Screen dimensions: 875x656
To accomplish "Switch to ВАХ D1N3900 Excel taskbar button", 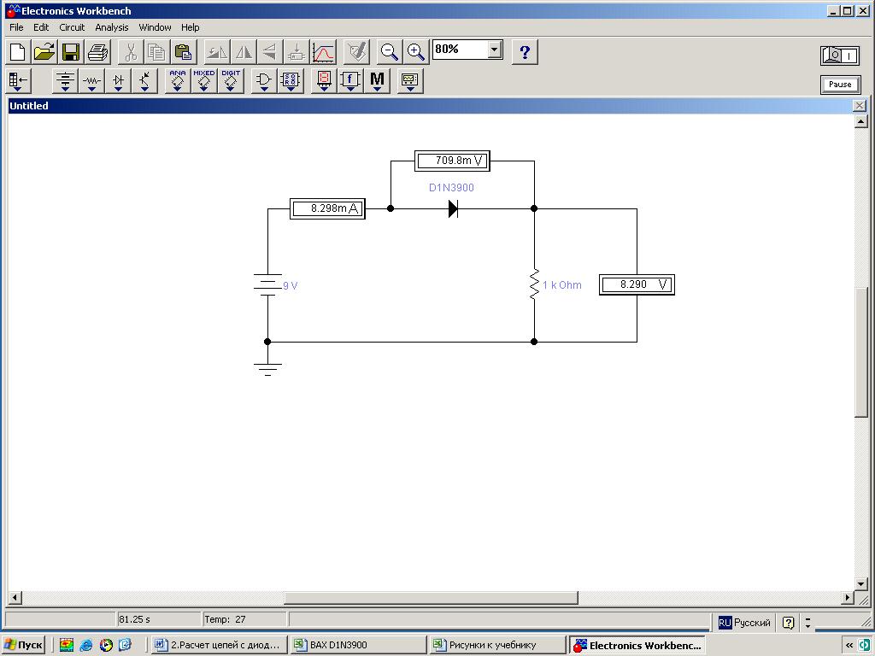I will [358, 645].
